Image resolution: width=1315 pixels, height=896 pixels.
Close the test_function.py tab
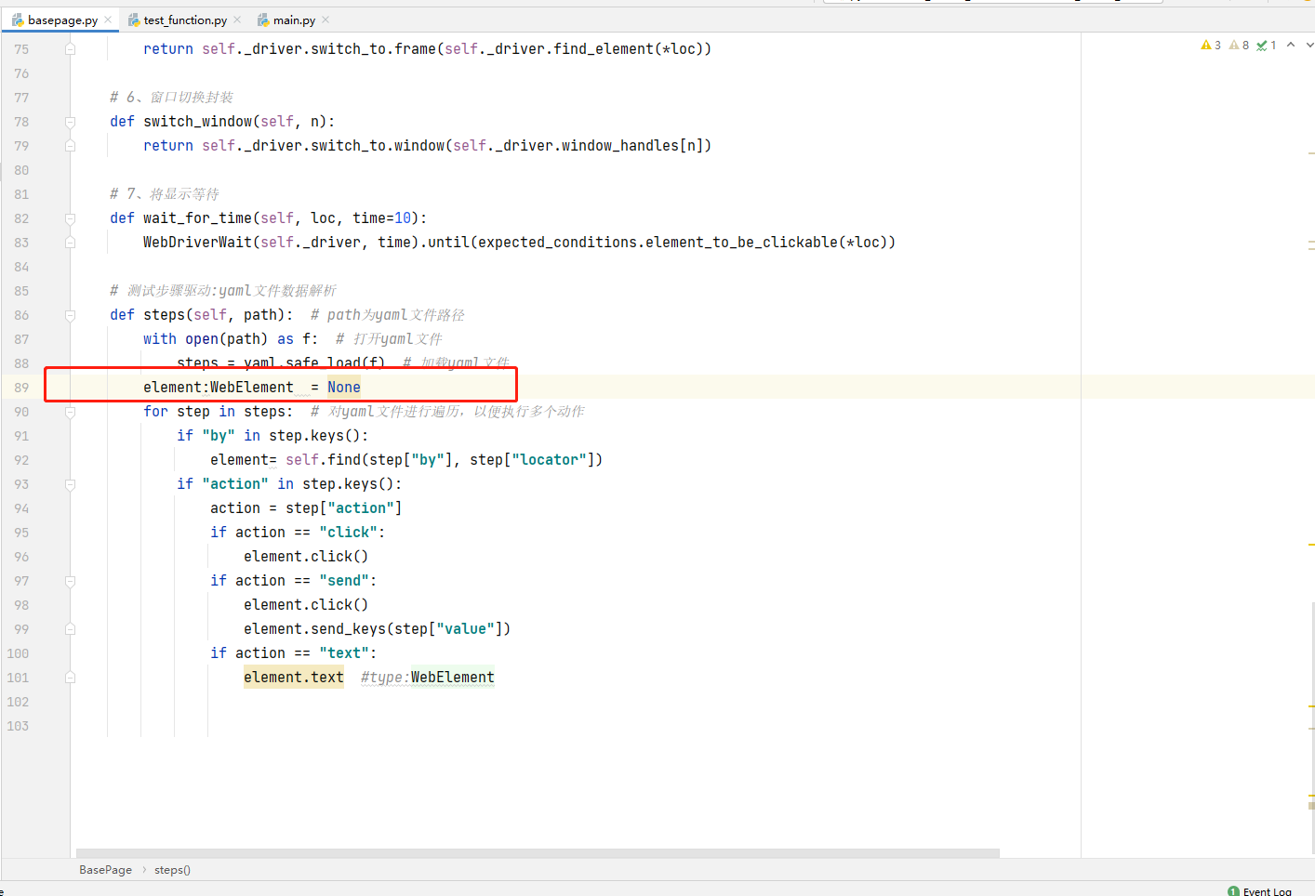237,20
